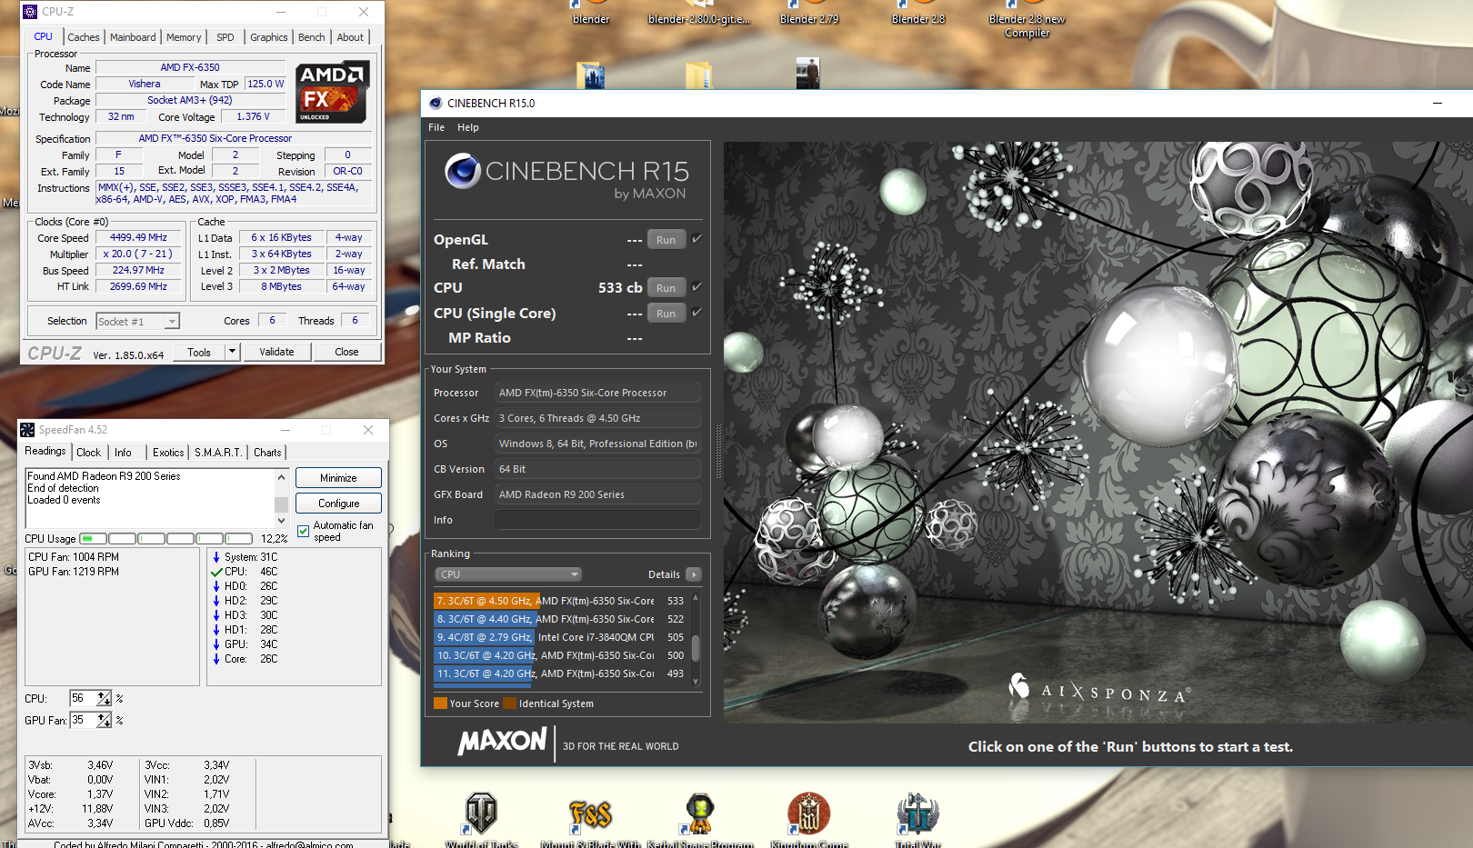Open the Mount & Blade desktop shortcut
Screen dimensions: 1473x848
coord(591,819)
